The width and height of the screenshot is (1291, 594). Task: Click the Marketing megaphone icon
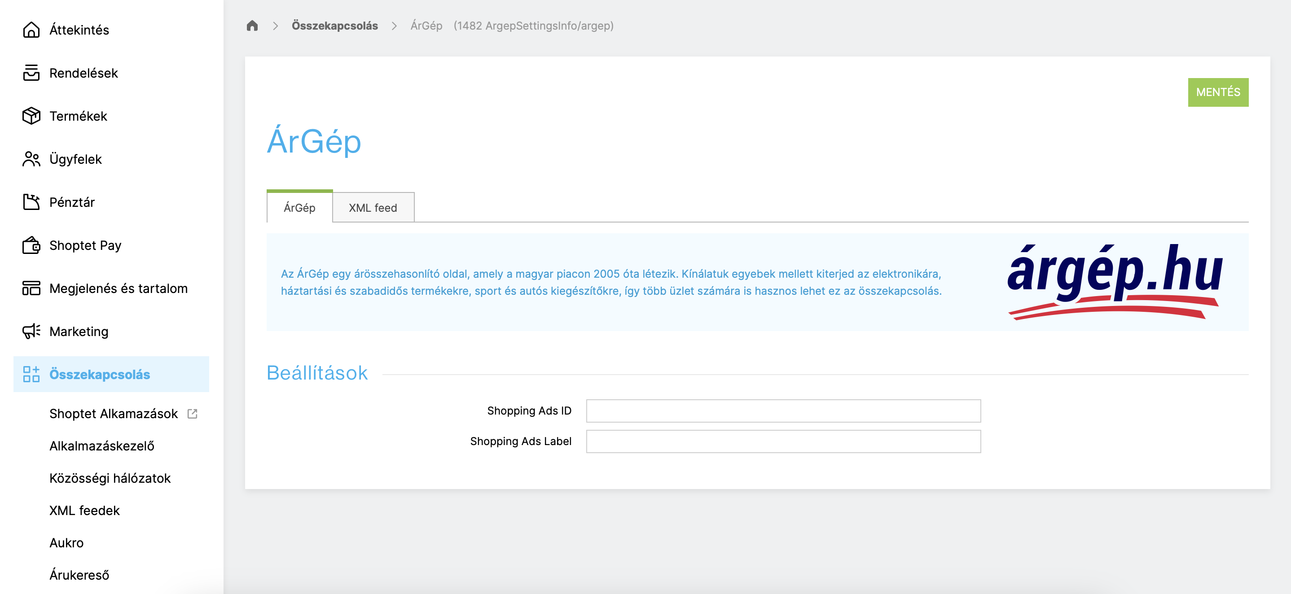(x=31, y=332)
